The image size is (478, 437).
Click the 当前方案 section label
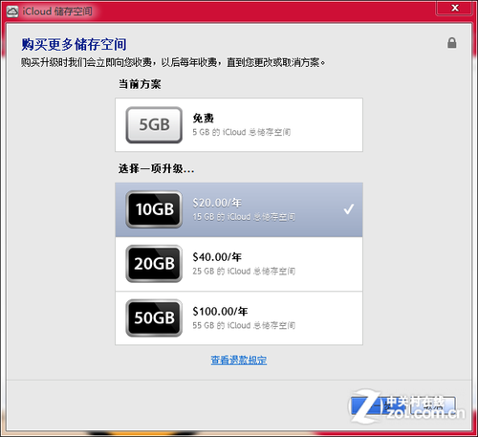140,84
